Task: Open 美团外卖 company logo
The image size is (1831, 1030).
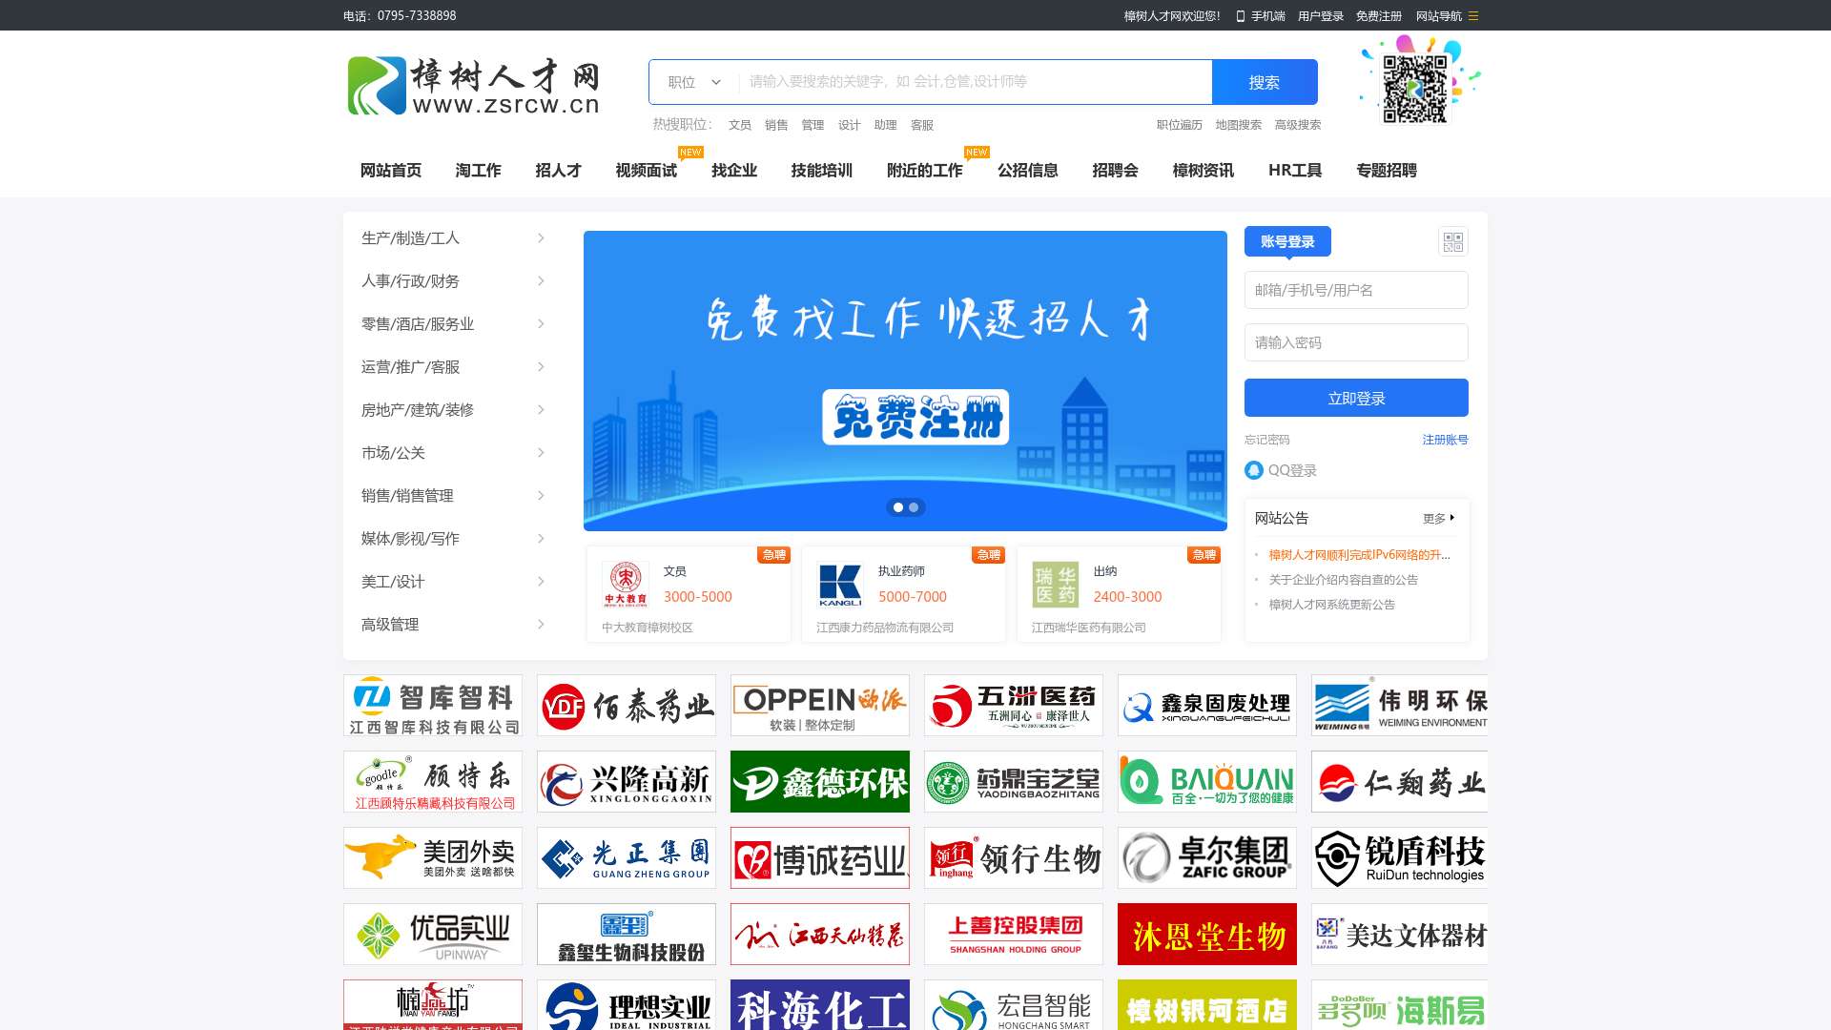Action: (x=433, y=858)
